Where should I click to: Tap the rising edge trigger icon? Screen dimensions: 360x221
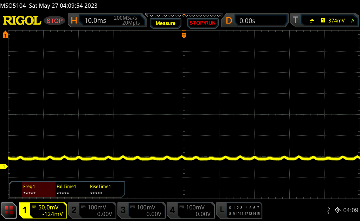[312, 21]
